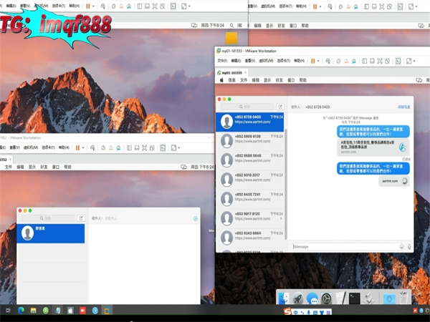Open Trash icon in the dock
Screen dimensions: 430x322
click(405, 298)
